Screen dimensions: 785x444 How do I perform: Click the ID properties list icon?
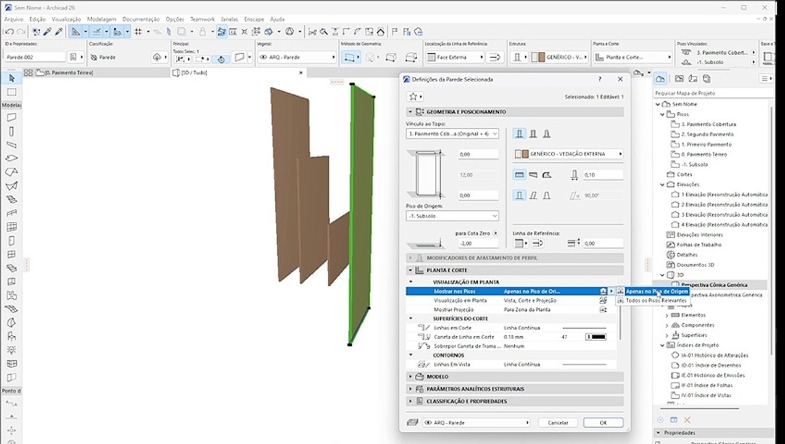75,57
